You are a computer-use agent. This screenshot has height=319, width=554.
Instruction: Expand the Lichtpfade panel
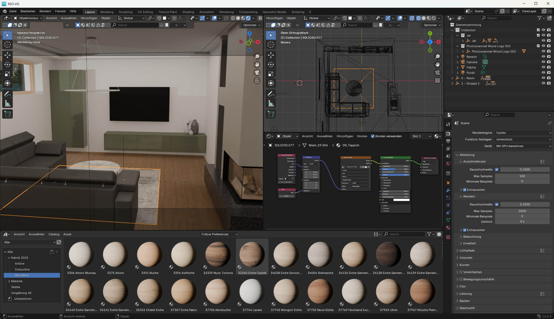(x=467, y=251)
